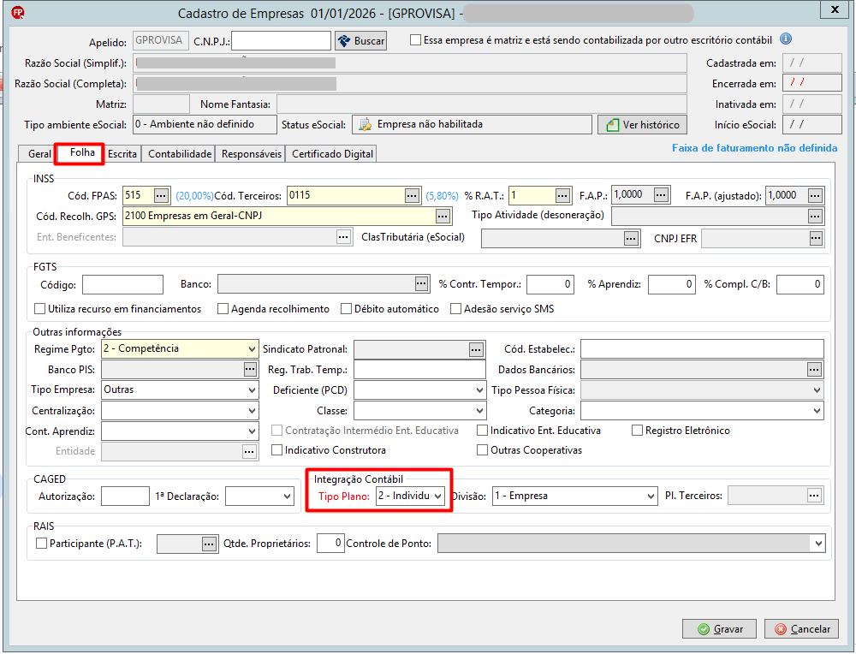The width and height of the screenshot is (856, 654).
Task: Switch to the Geral tab
Action: pos(39,154)
